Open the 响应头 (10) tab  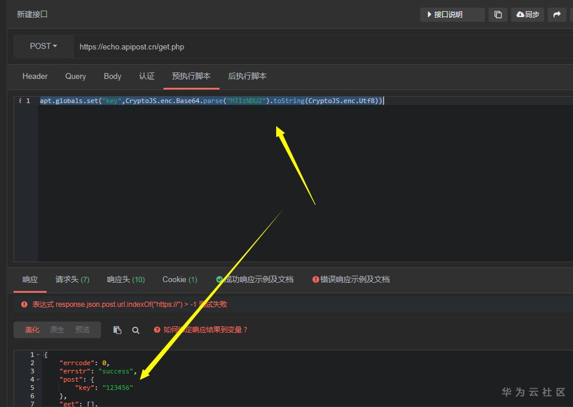[x=126, y=279]
